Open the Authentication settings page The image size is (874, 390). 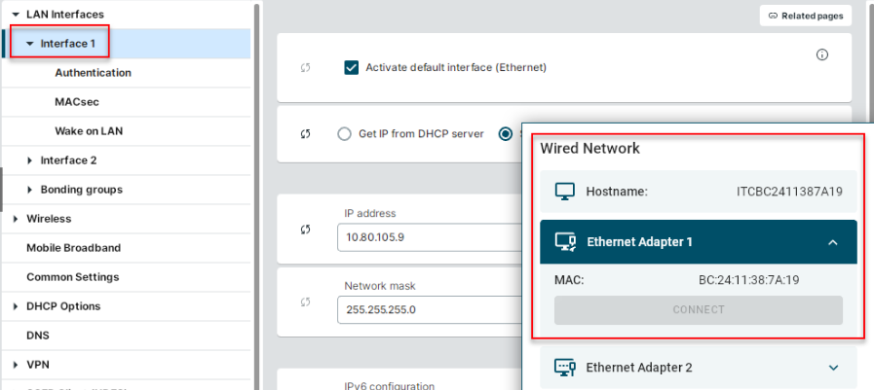pyautogui.click(x=94, y=73)
